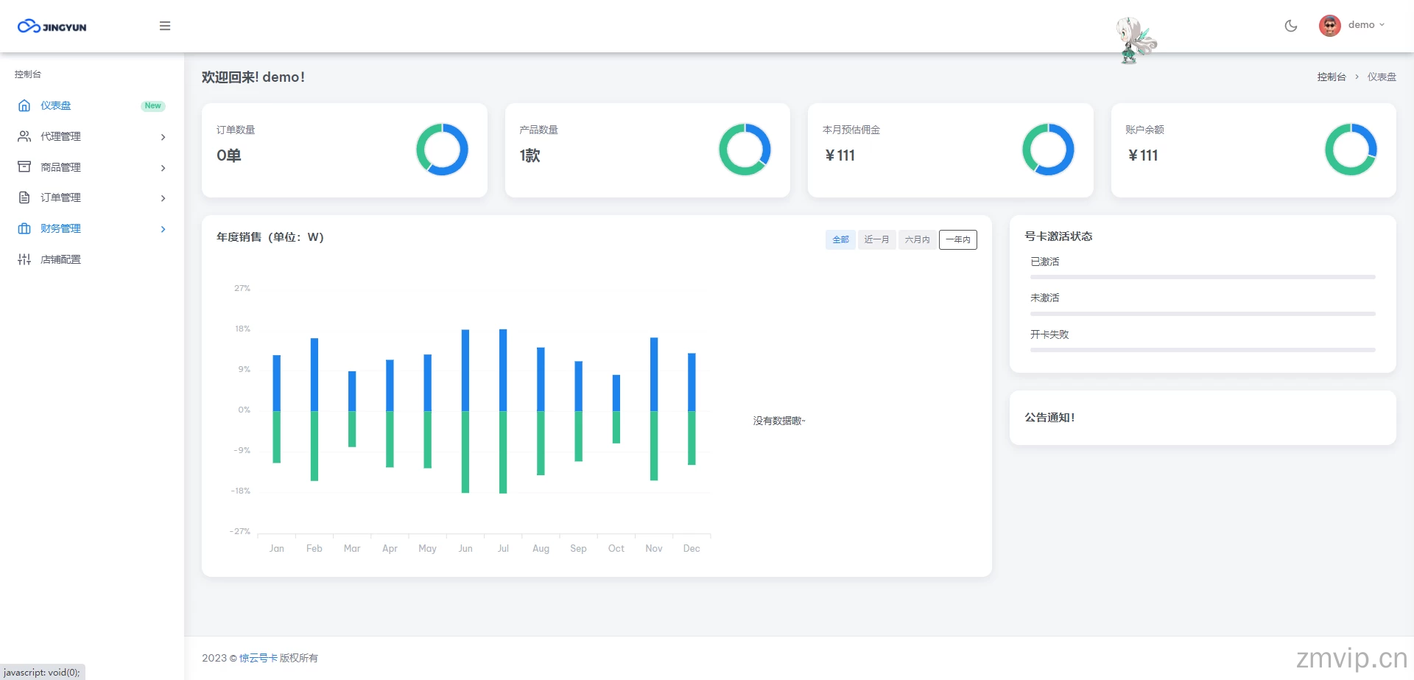Click the 没有数据嗷~ text
Viewport: 1414px width, 680px height.
click(x=779, y=421)
